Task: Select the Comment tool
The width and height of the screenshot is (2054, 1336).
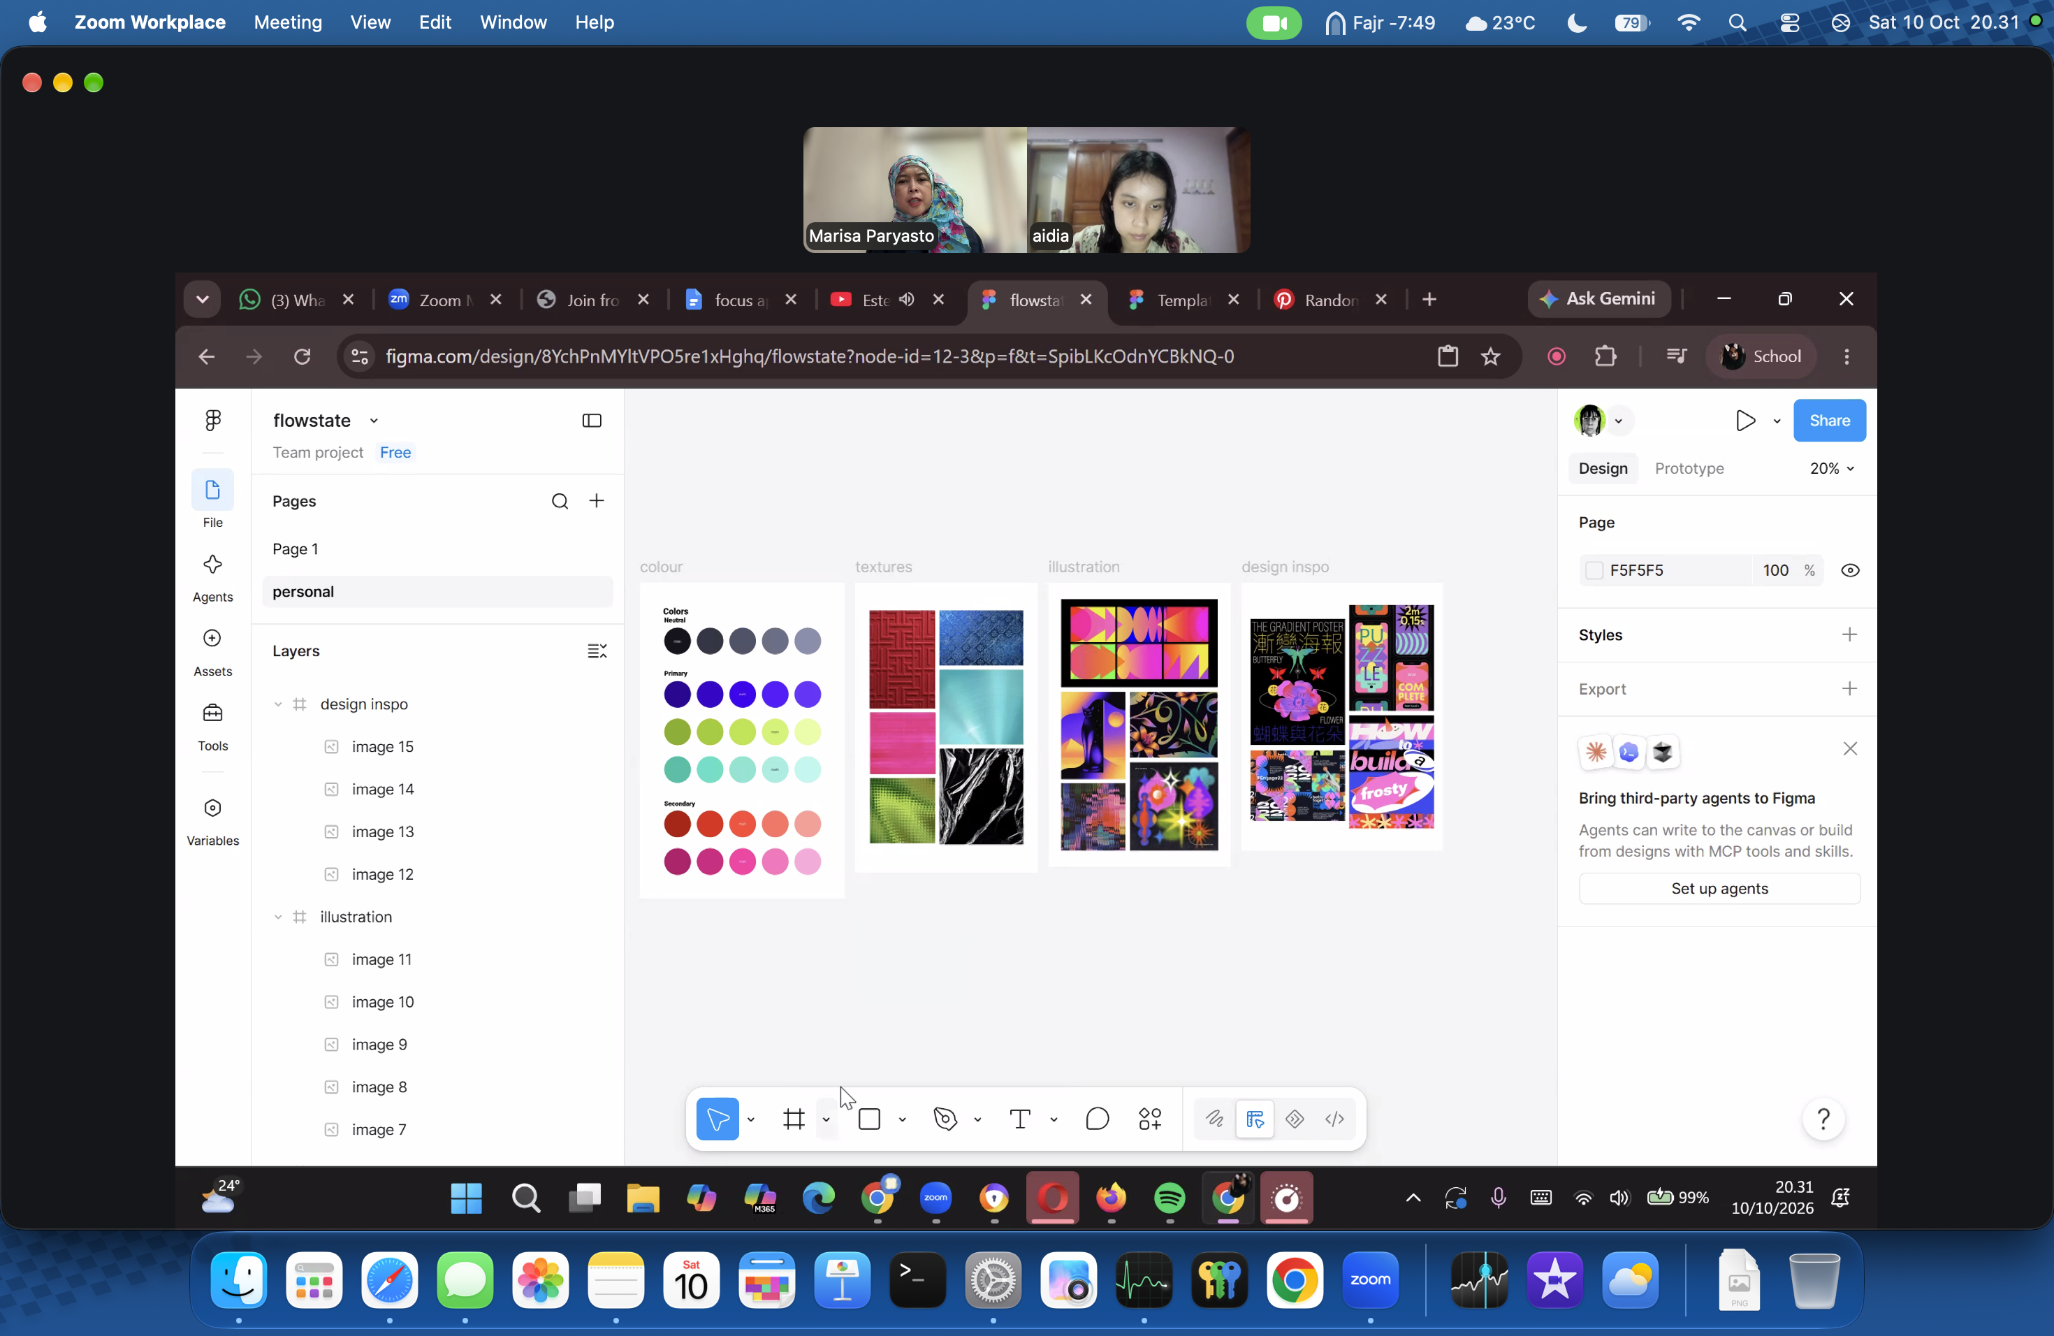Action: pyautogui.click(x=1097, y=1119)
